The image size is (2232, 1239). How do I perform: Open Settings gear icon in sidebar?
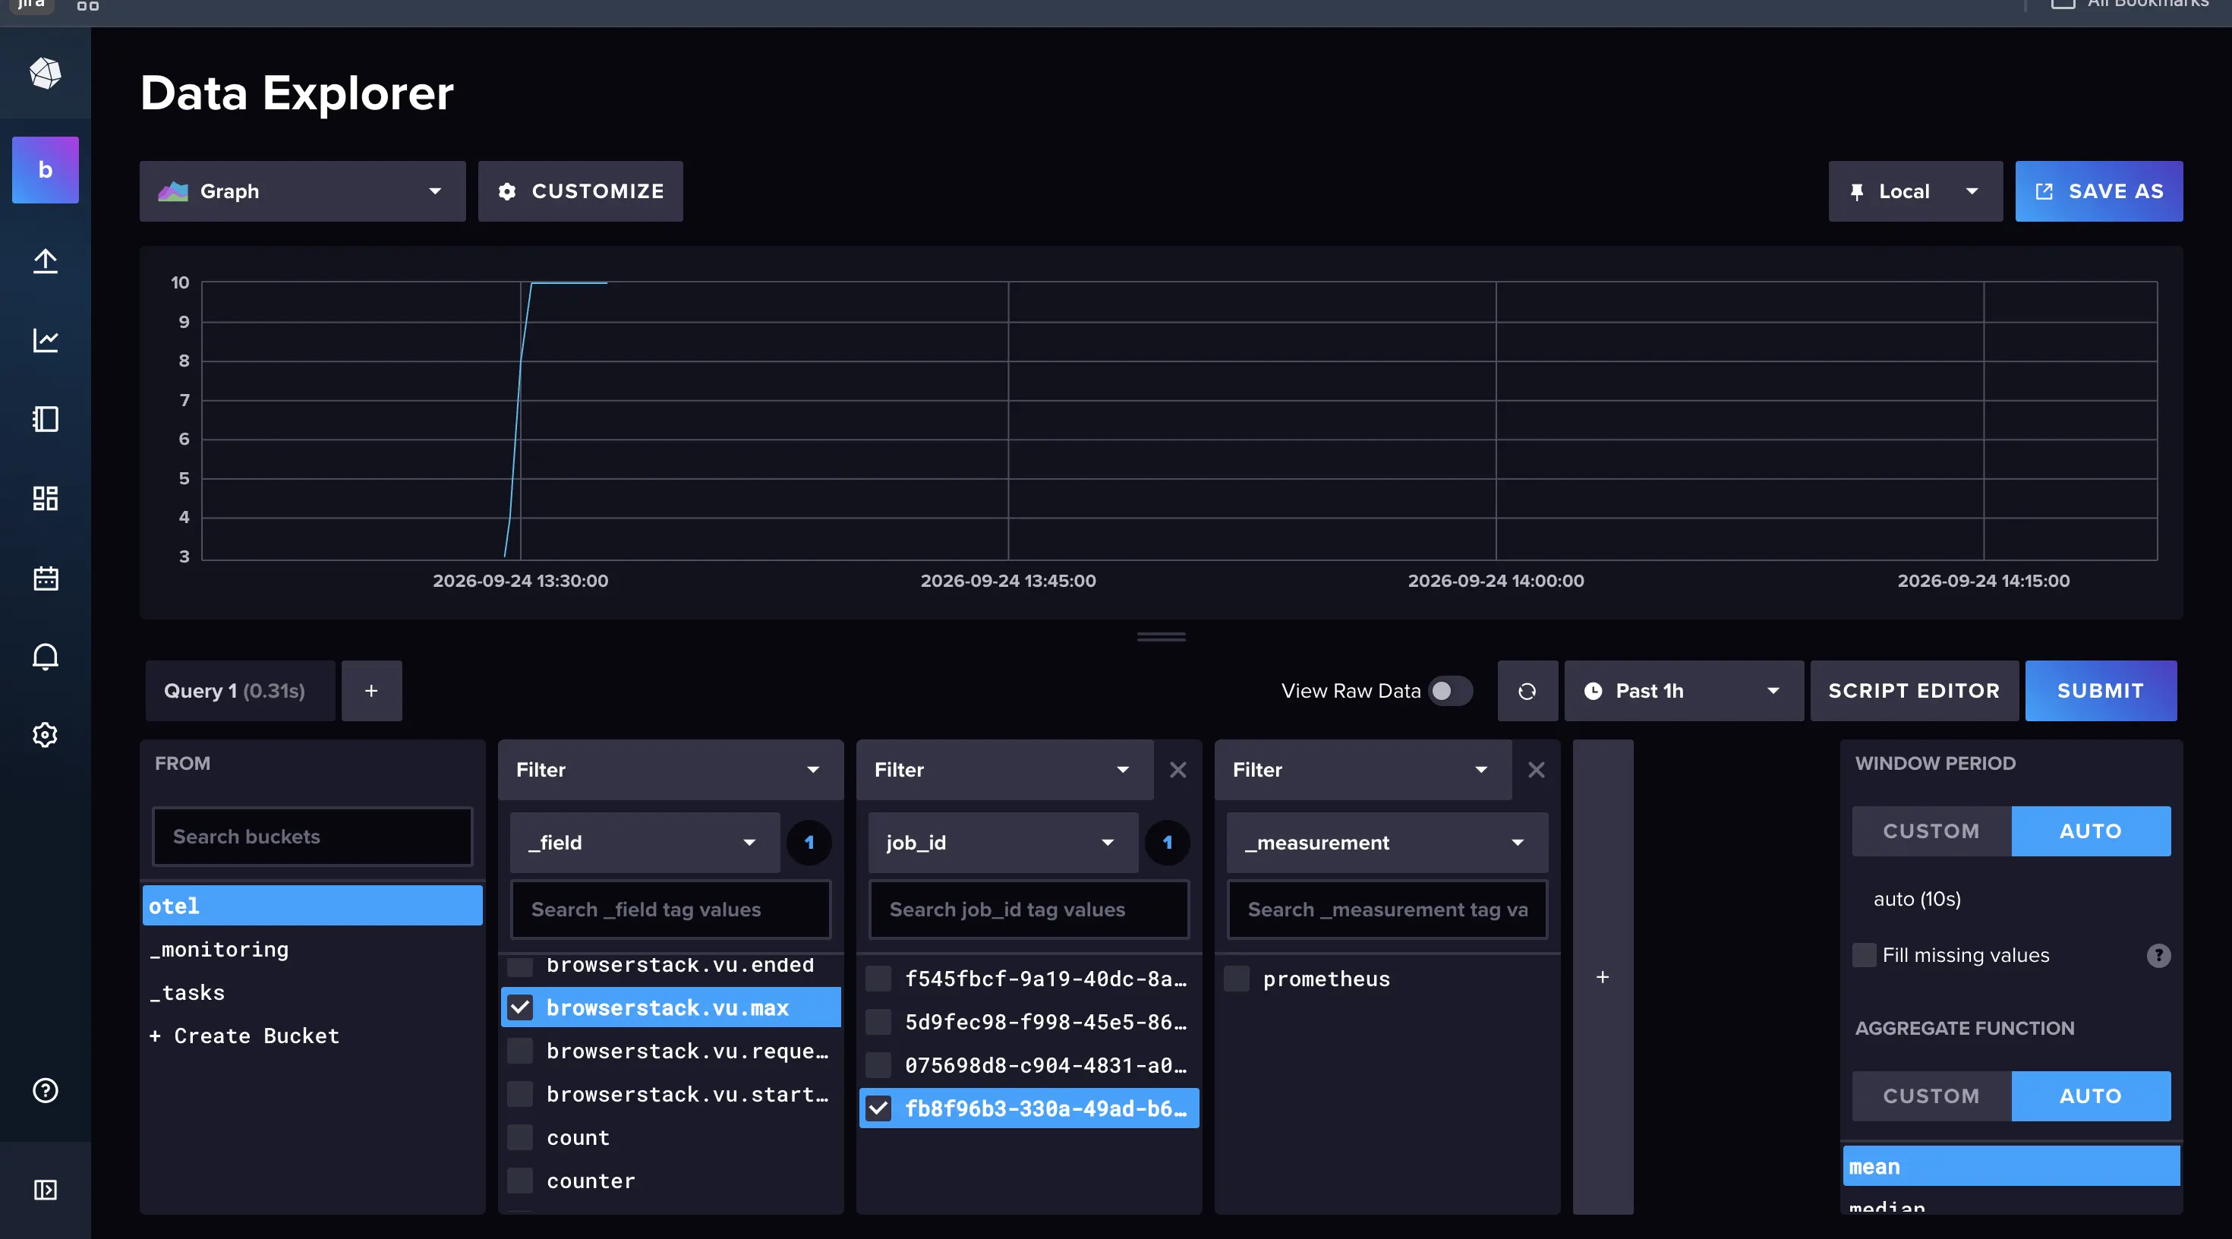45,736
